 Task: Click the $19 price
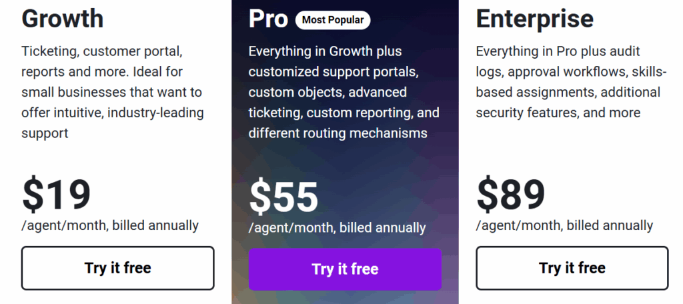[x=56, y=195]
